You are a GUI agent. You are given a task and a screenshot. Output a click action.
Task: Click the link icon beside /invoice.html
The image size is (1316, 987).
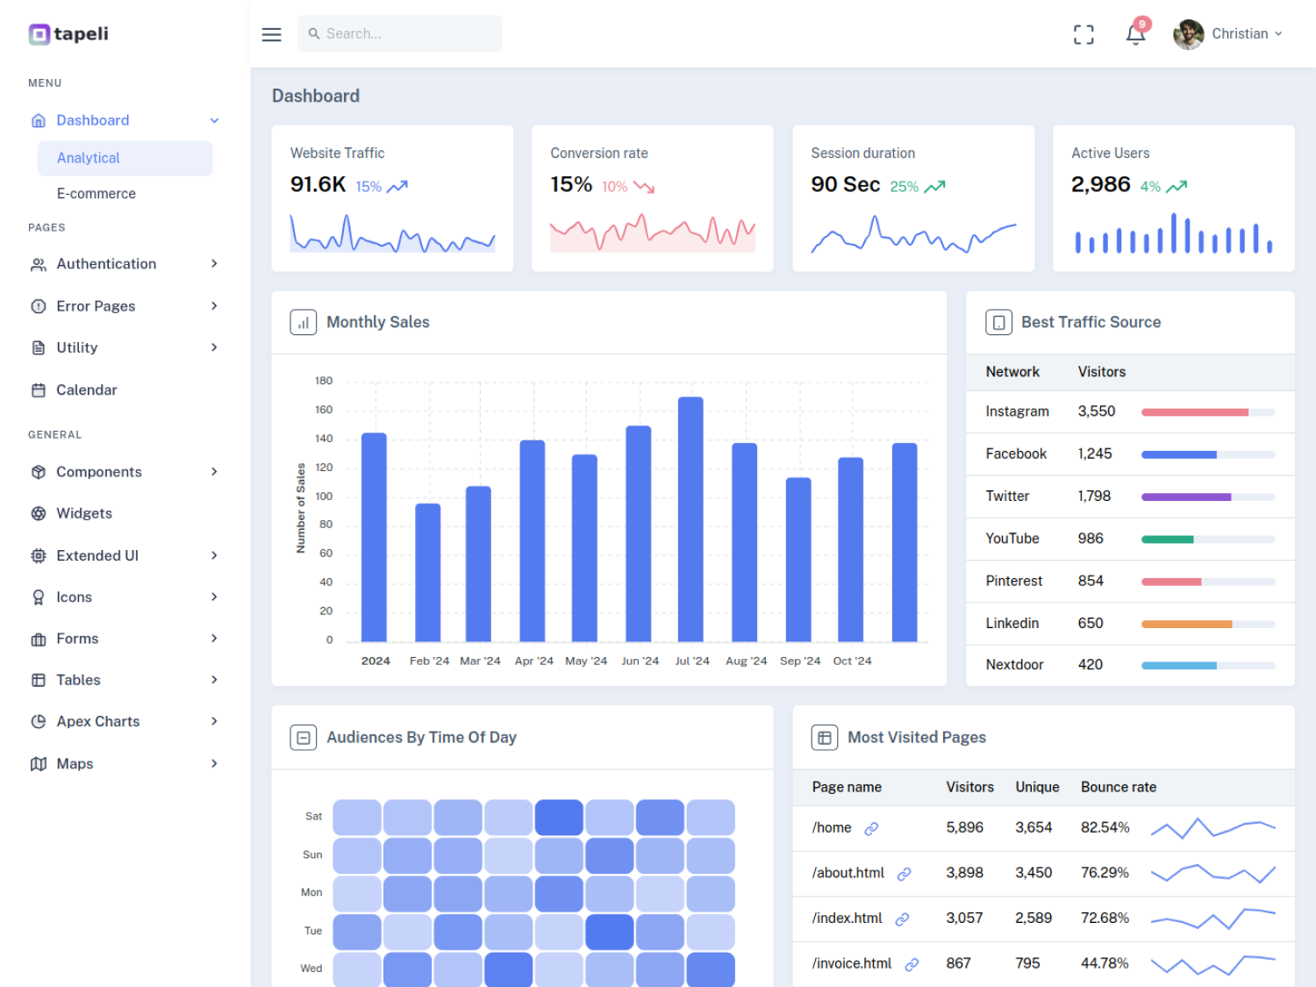coord(912,964)
